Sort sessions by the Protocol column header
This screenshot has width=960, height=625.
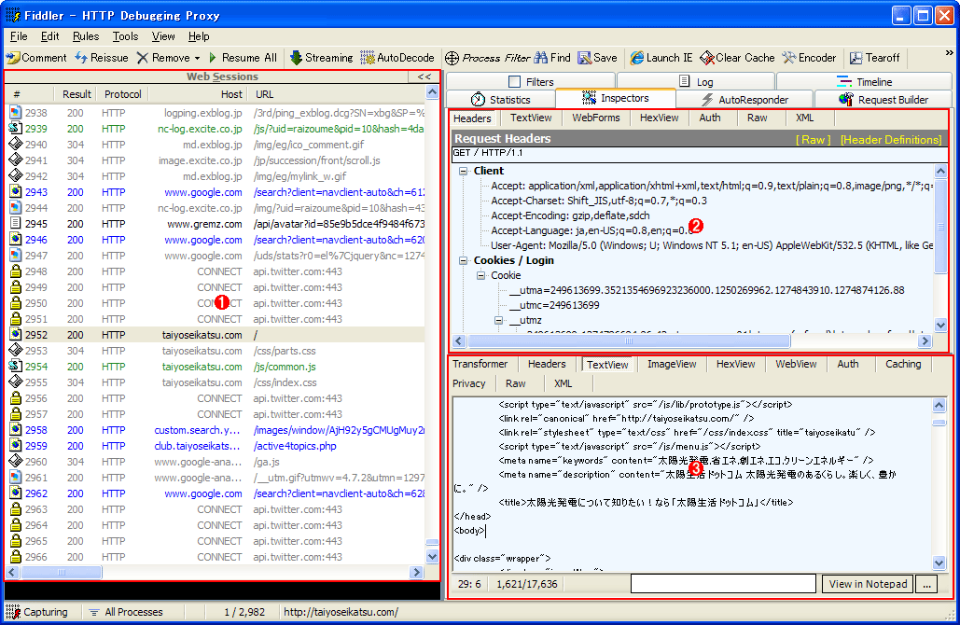click(122, 94)
